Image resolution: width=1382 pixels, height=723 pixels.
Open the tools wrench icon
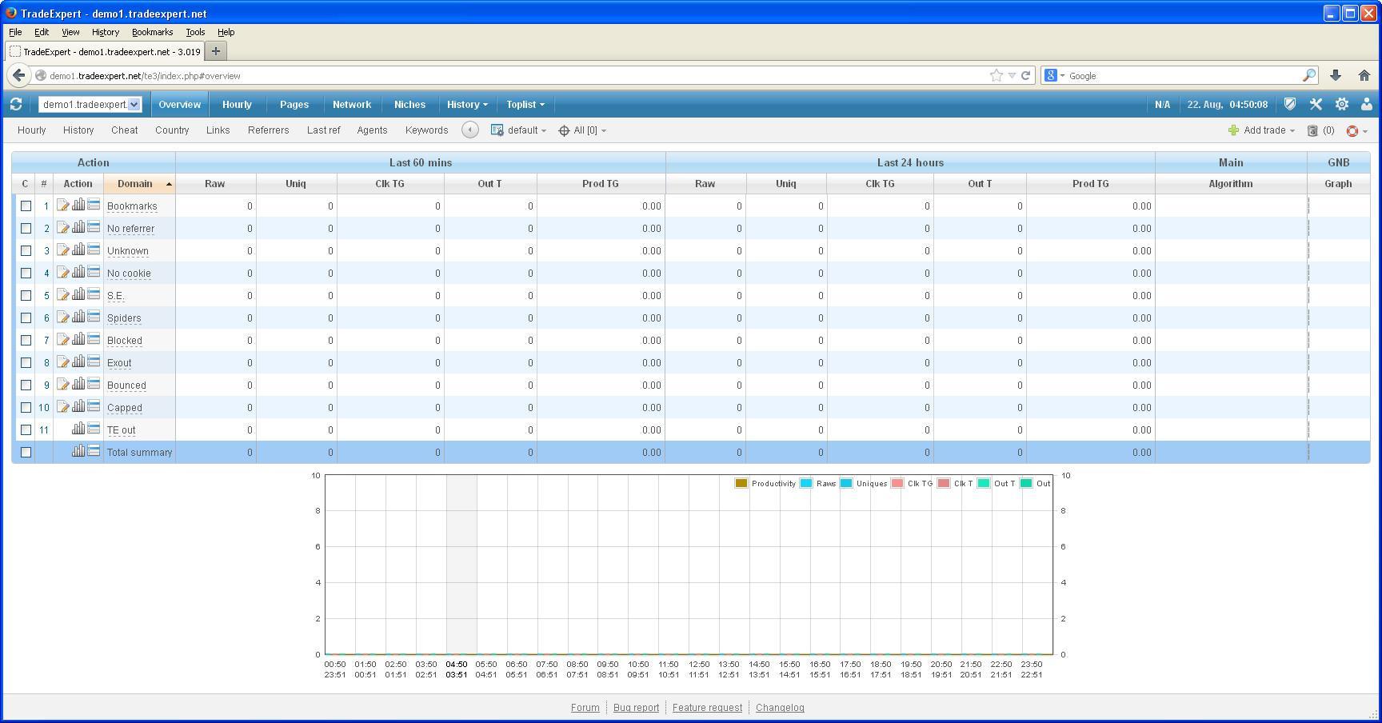coord(1316,105)
